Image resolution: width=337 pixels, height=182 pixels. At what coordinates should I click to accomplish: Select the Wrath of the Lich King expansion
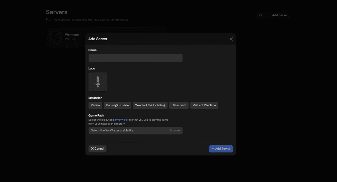(150, 105)
